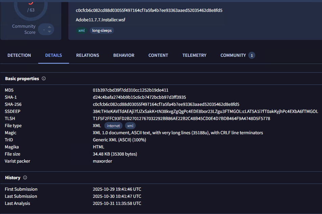The height and width of the screenshot is (214, 322).
Task: Click the xml tag in File type row
Action: 130,126
